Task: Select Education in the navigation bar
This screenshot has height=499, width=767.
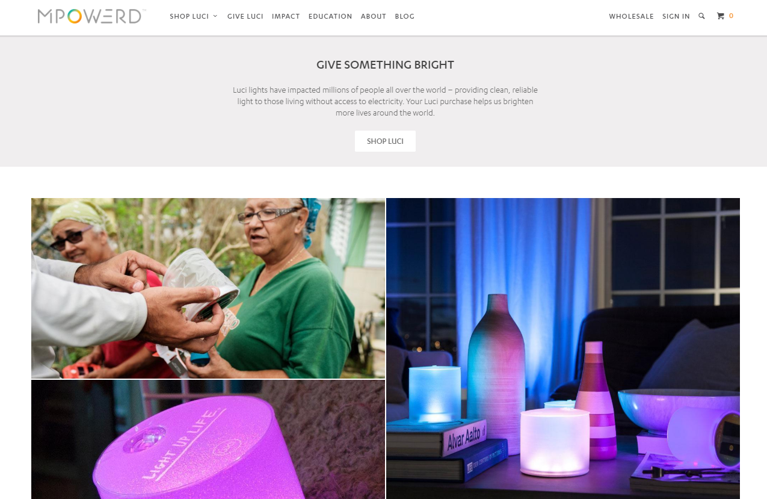Action: click(330, 16)
